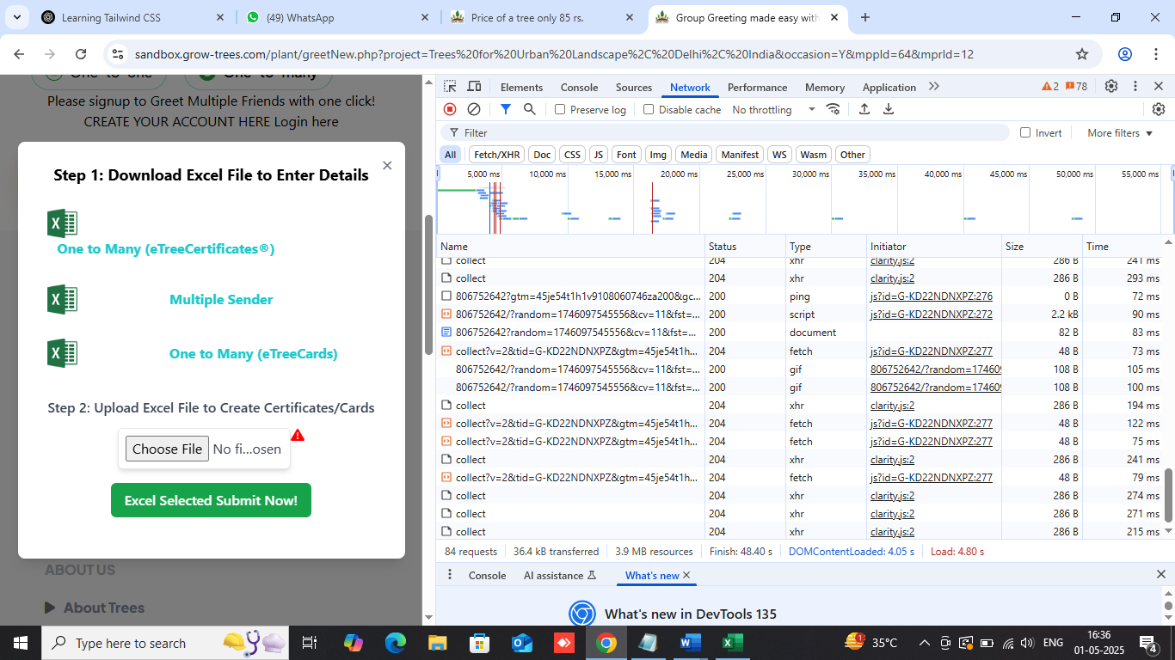Open network conditions Wi-Fi icon
The height and width of the screenshot is (660, 1175).
tap(833, 109)
